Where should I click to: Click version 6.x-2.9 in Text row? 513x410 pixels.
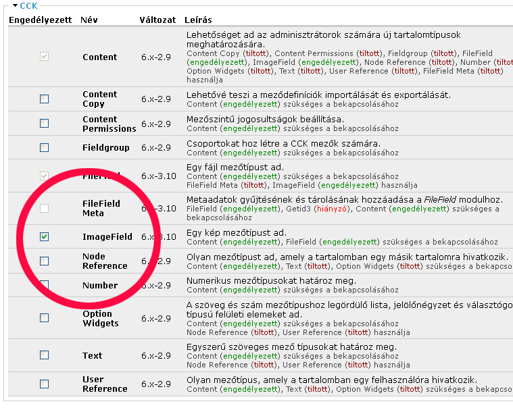156,355
